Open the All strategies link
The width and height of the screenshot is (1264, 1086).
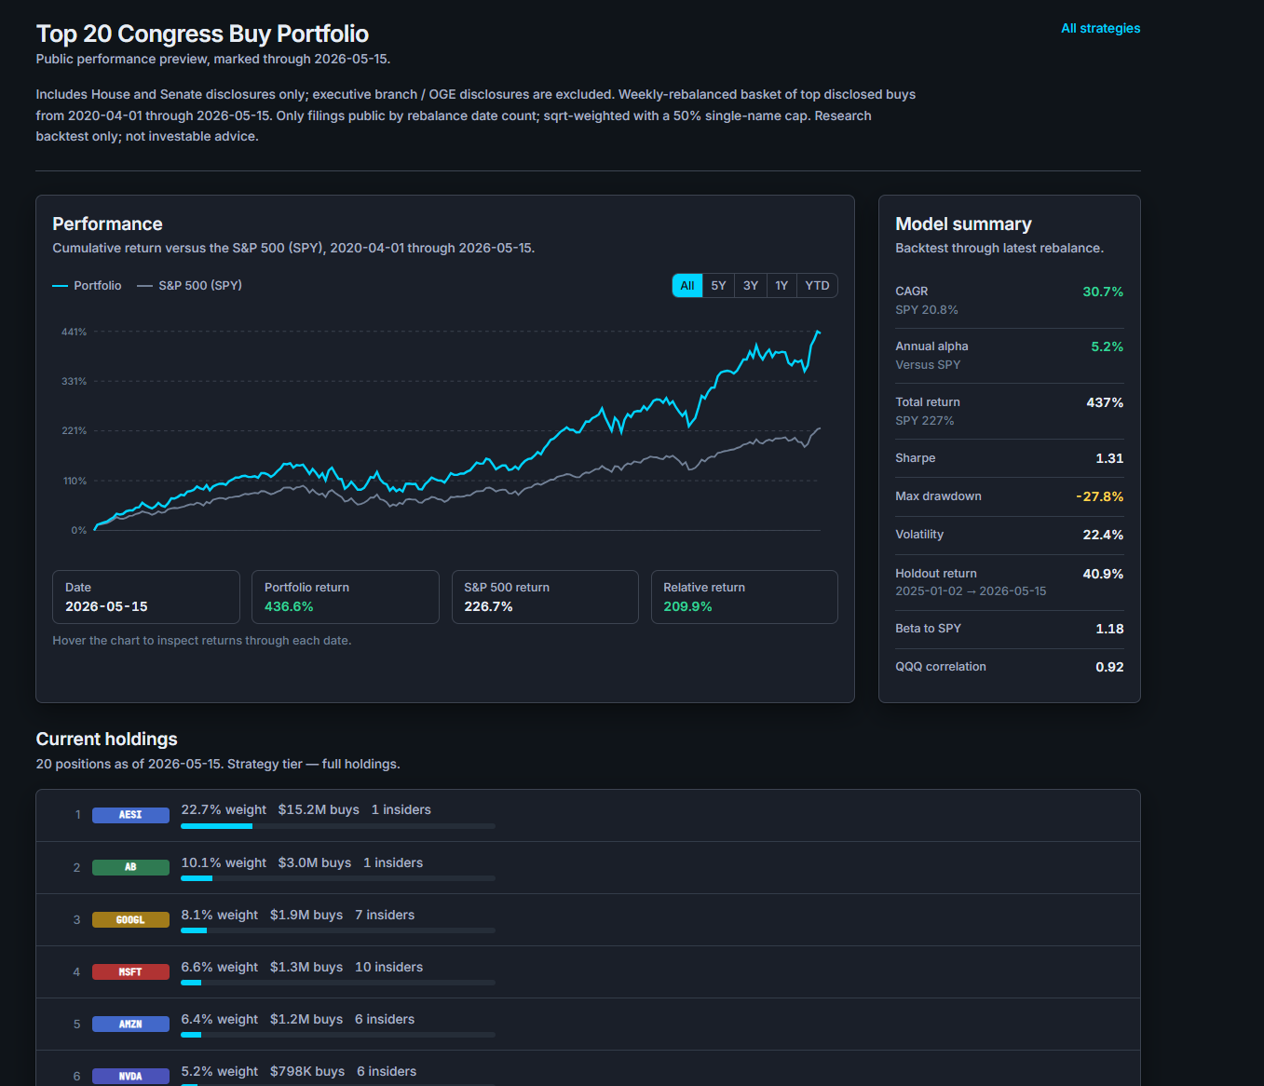[x=1100, y=28]
